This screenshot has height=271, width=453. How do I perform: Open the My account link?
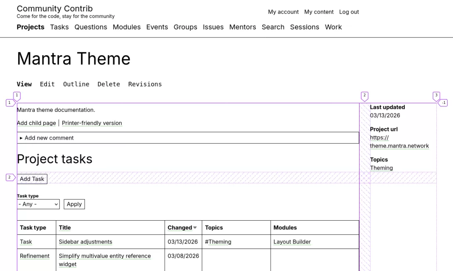click(283, 12)
